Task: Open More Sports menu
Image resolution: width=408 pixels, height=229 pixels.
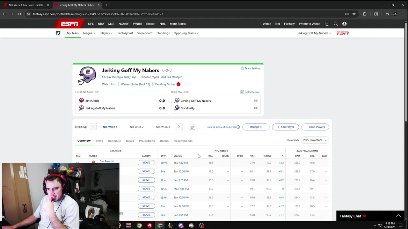Action: (x=178, y=24)
